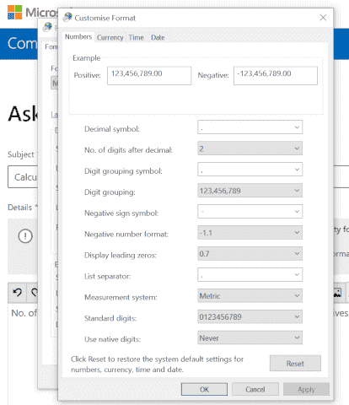Expand the Use native digits dropdown

(x=250, y=337)
